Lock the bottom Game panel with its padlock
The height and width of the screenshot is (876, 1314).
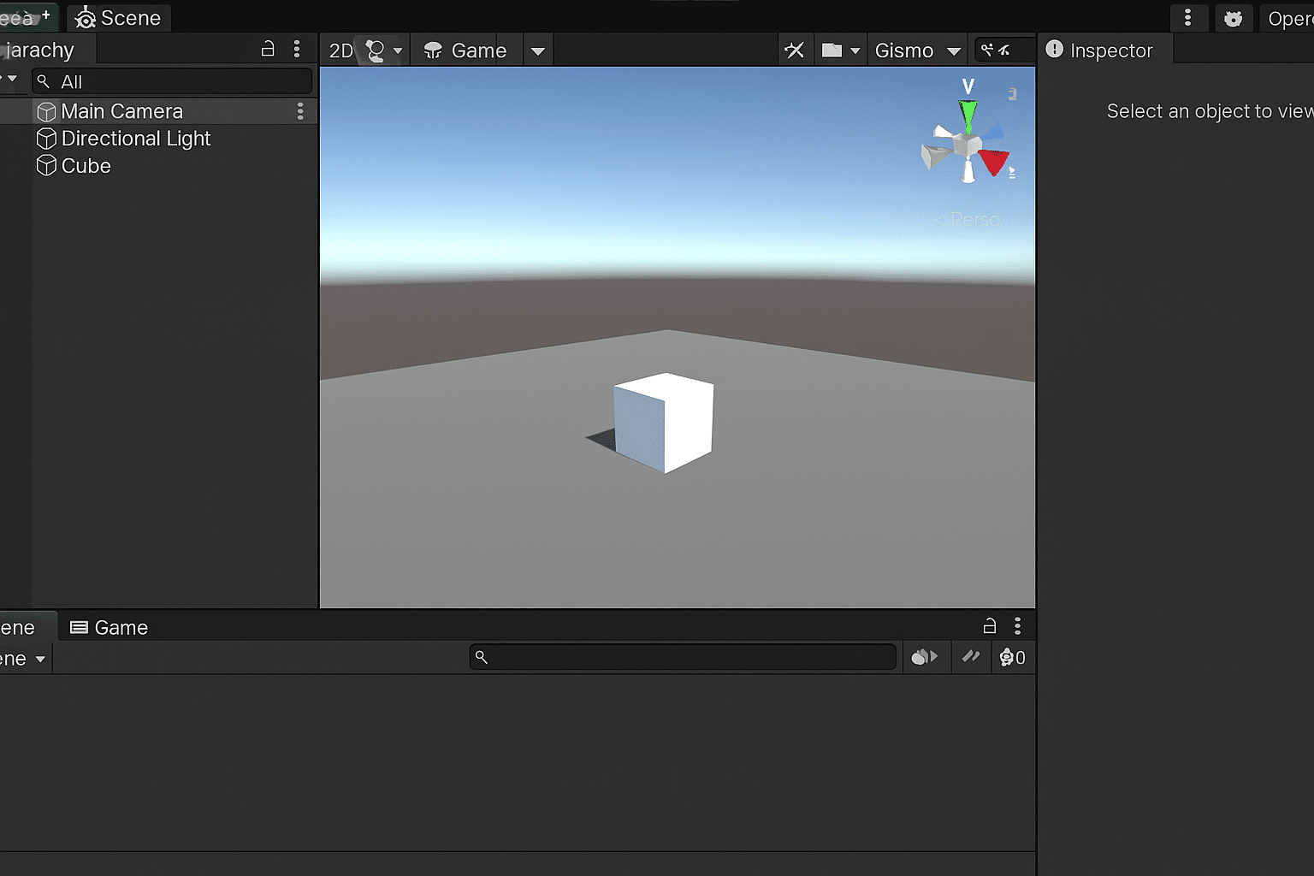point(990,625)
